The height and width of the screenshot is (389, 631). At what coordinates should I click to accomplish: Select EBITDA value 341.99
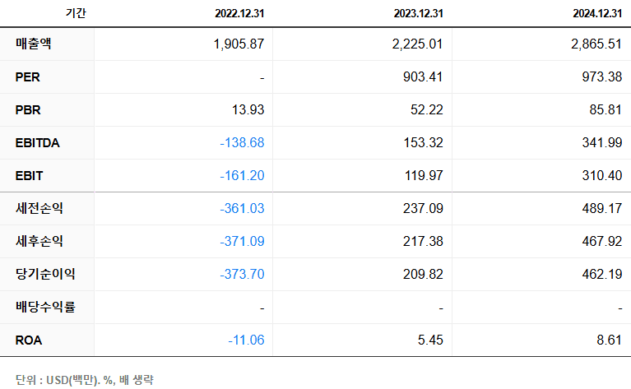coord(602,143)
